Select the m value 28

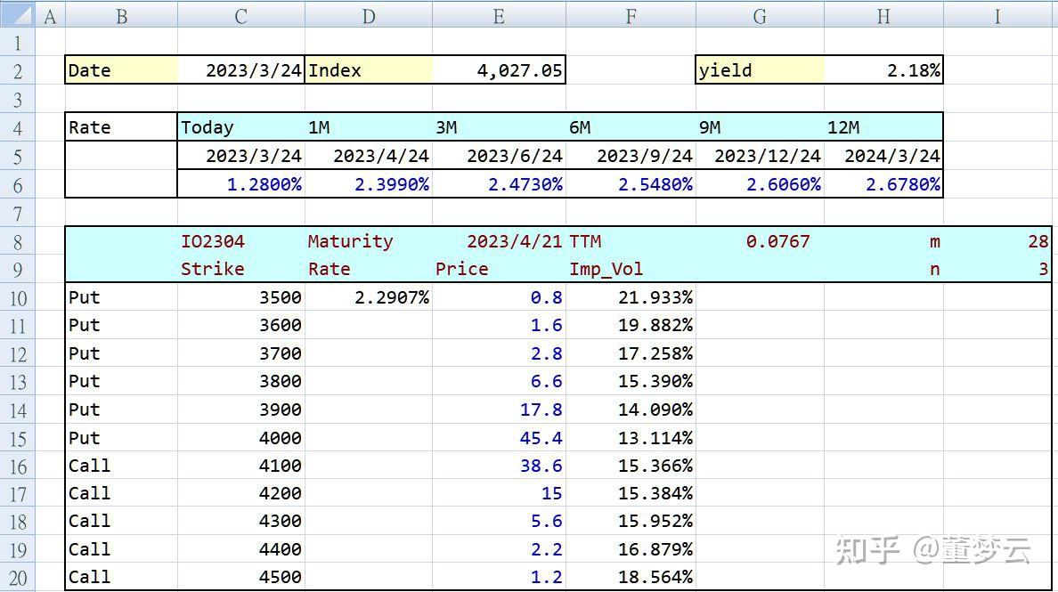[x=997, y=241]
